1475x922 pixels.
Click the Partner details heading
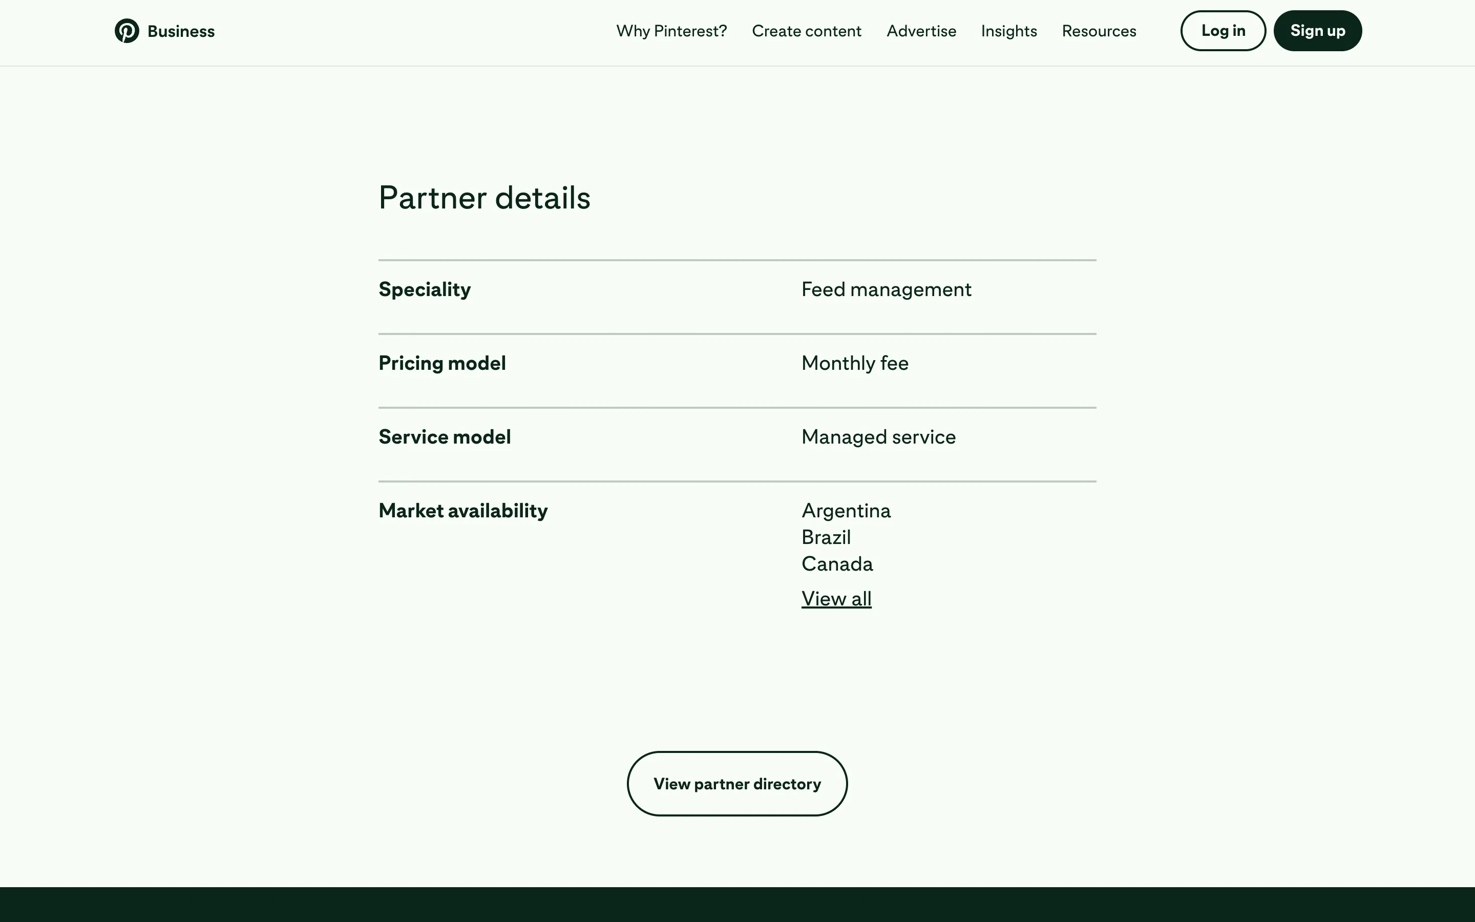[x=484, y=198]
